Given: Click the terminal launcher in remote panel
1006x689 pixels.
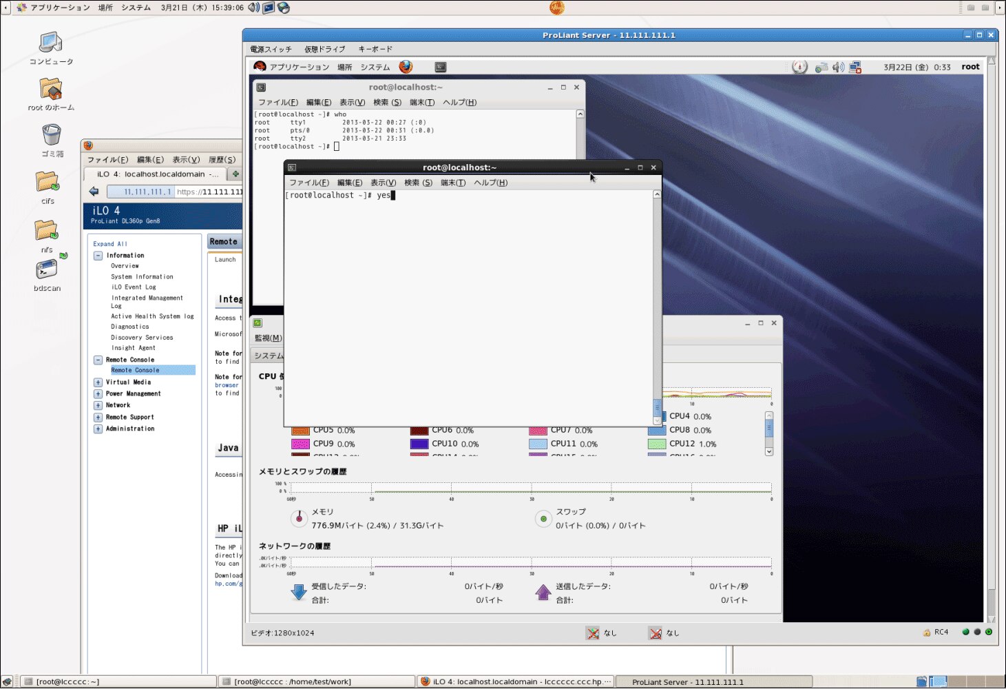Looking at the screenshot, I should [x=441, y=67].
